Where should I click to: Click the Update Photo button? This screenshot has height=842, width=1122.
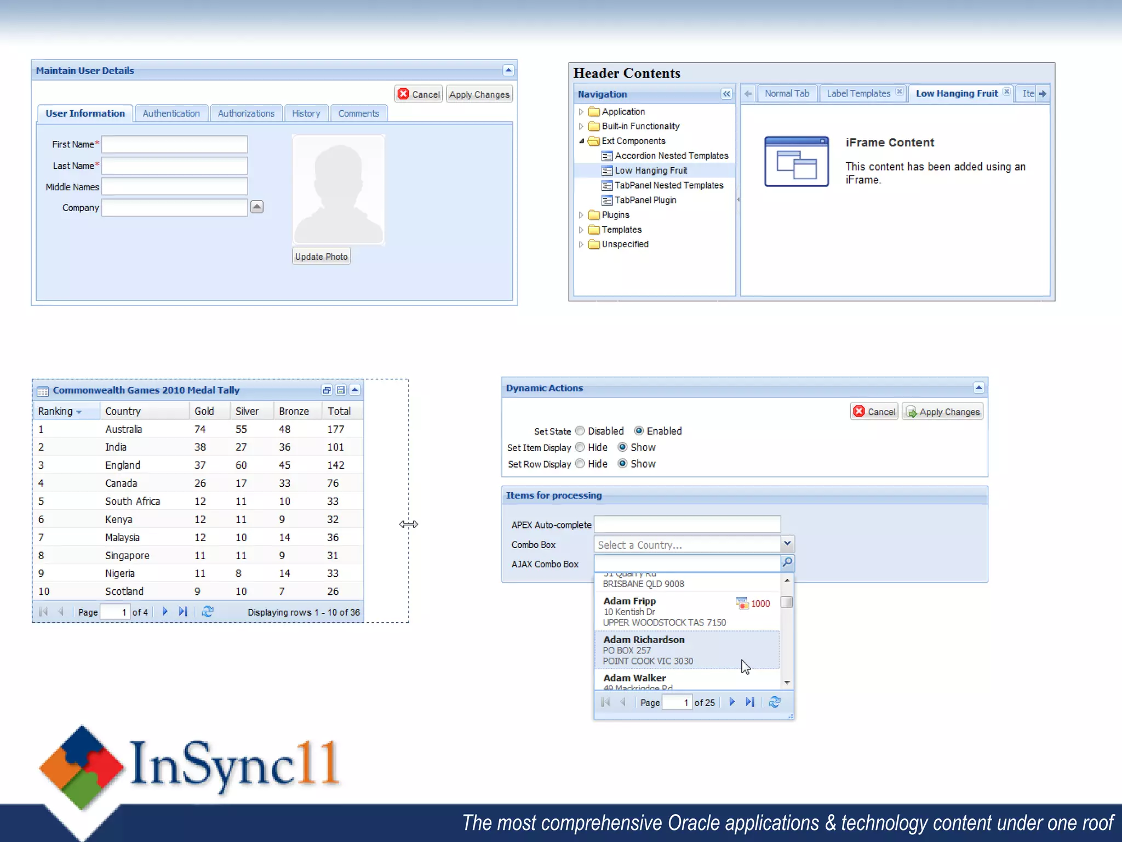point(322,256)
